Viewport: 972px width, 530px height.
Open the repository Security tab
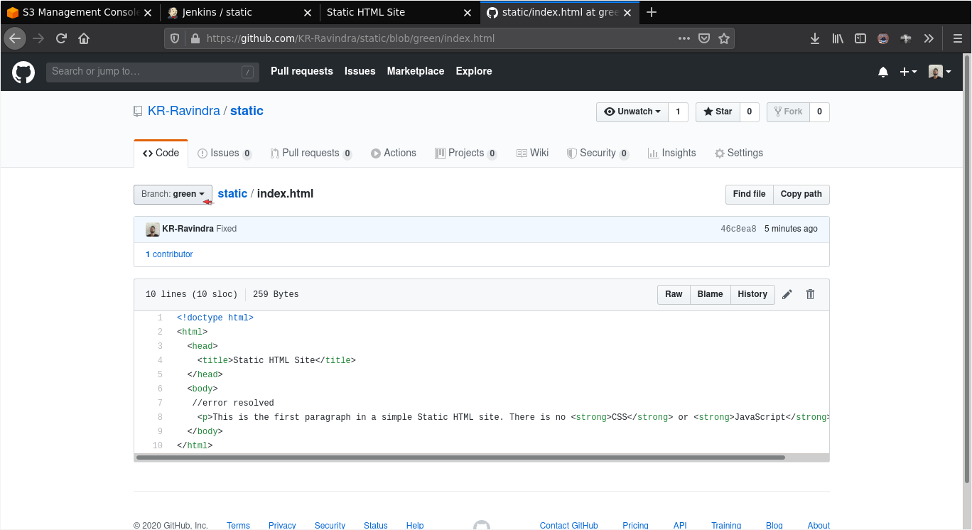(x=598, y=153)
